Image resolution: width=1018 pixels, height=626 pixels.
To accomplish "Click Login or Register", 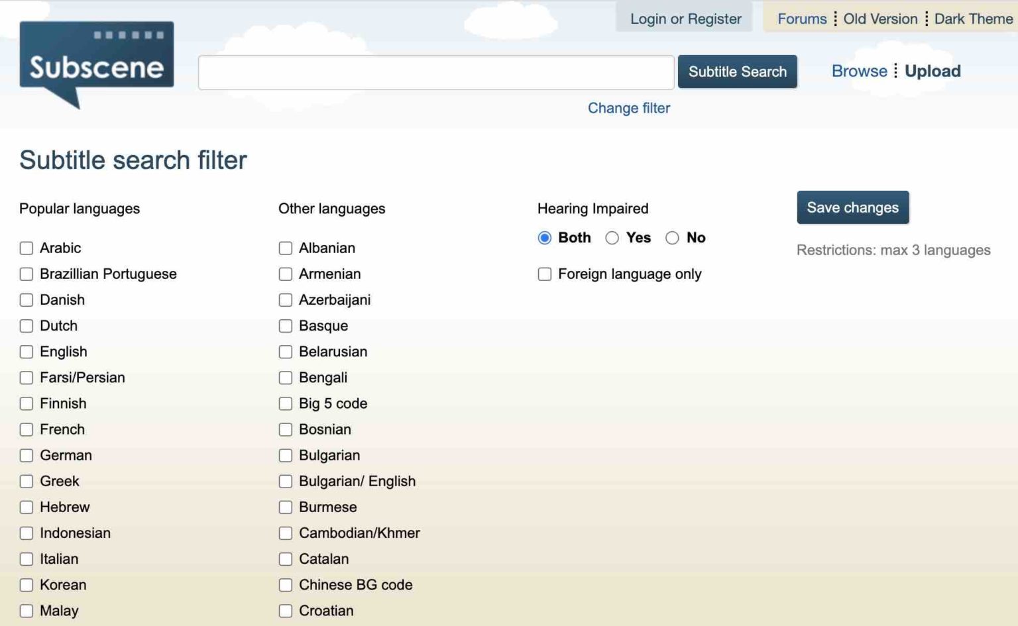I will 683,19.
